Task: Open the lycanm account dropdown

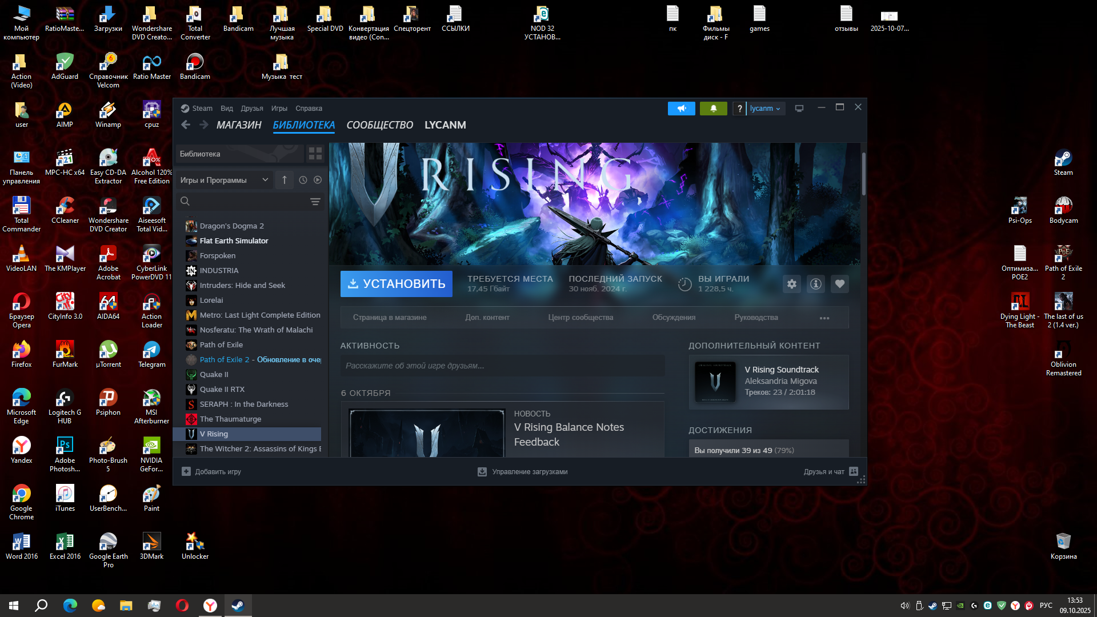Action: [x=765, y=109]
